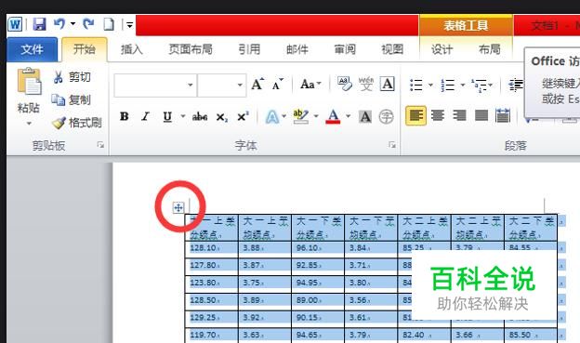Image resolution: width=580 pixels, height=343 pixels.
Task: Apply character shading icon
Action: (x=365, y=117)
